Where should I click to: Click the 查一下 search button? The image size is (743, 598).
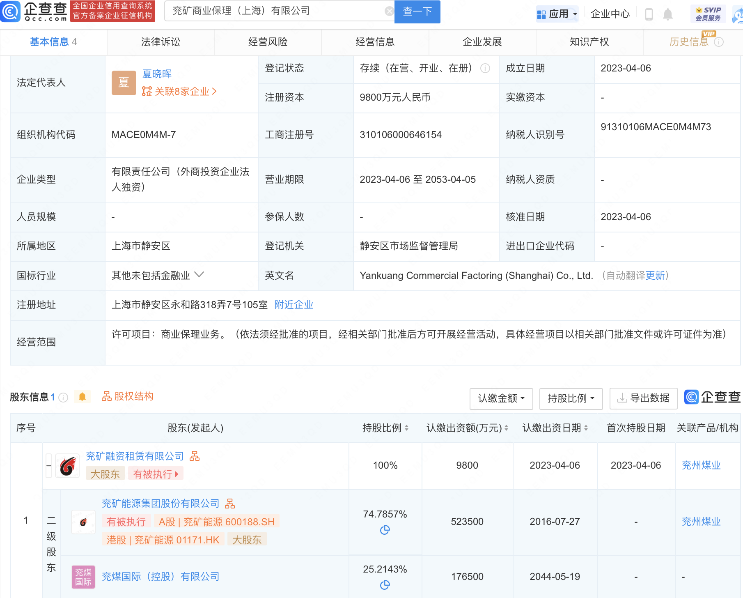417,11
